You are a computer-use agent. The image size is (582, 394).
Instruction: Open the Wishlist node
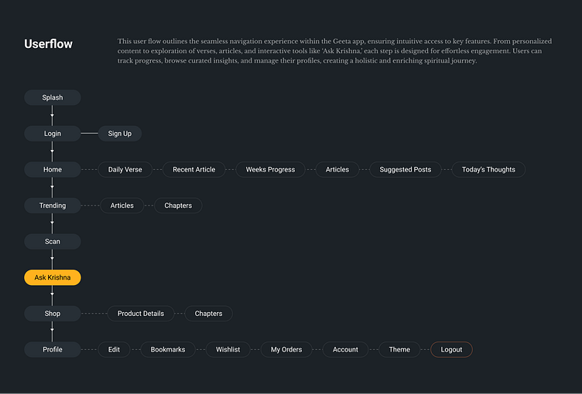[228, 349]
